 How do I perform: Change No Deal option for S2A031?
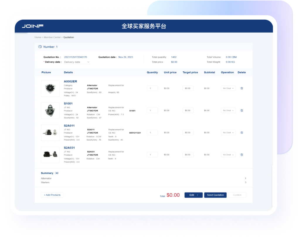[x=228, y=154]
